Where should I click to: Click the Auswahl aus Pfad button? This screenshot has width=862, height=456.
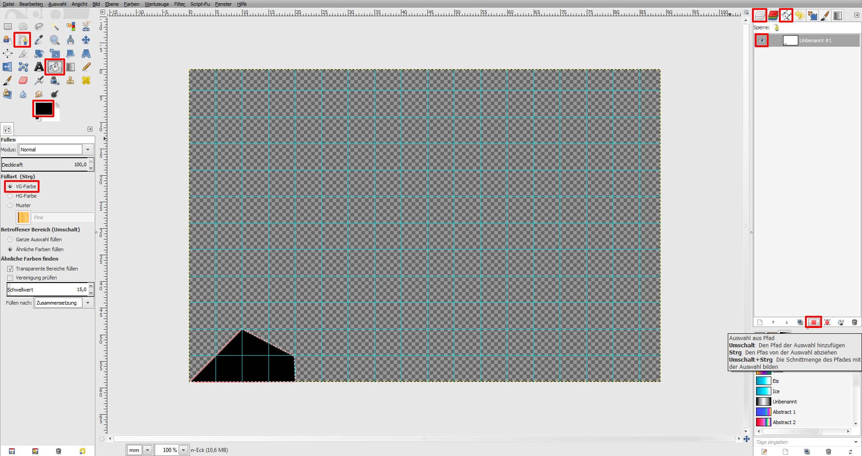pyautogui.click(x=814, y=322)
